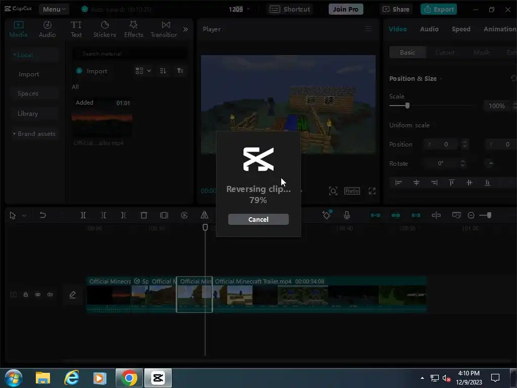517x388 pixels.
Task: Select the Mask sub-tab
Action: [x=481, y=53]
